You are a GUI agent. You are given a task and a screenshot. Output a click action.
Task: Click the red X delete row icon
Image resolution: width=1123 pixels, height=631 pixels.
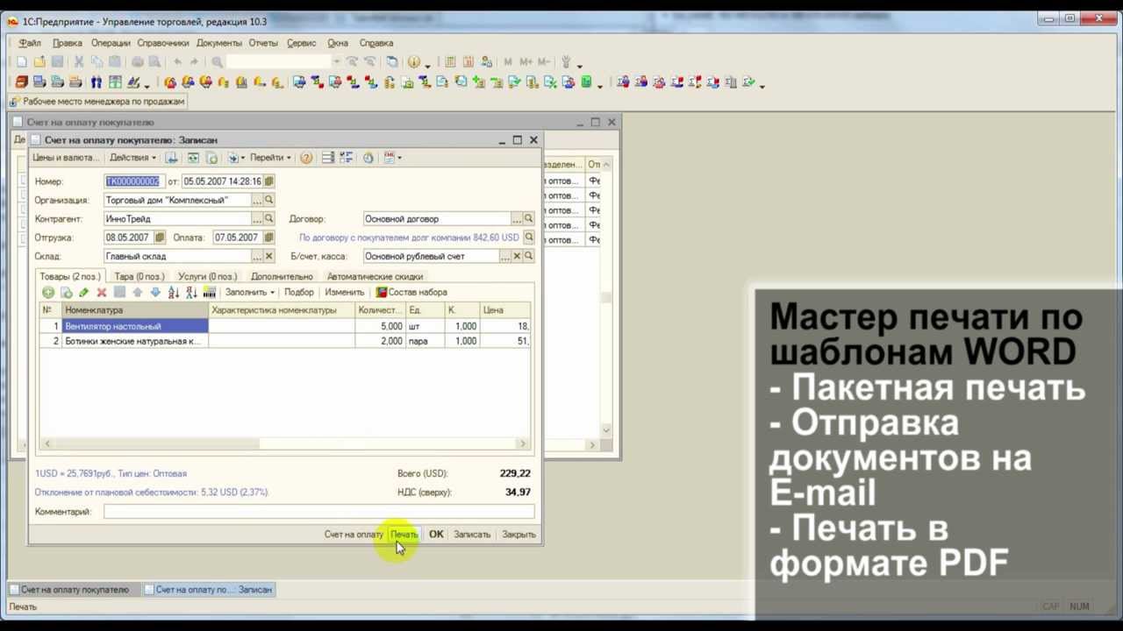click(x=102, y=292)
